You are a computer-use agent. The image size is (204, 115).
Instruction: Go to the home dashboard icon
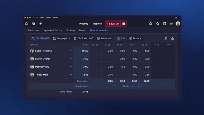pos(27,24)
